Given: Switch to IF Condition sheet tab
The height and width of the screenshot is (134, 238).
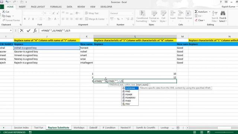Looking at the screenshot, I should coord(109,128).
